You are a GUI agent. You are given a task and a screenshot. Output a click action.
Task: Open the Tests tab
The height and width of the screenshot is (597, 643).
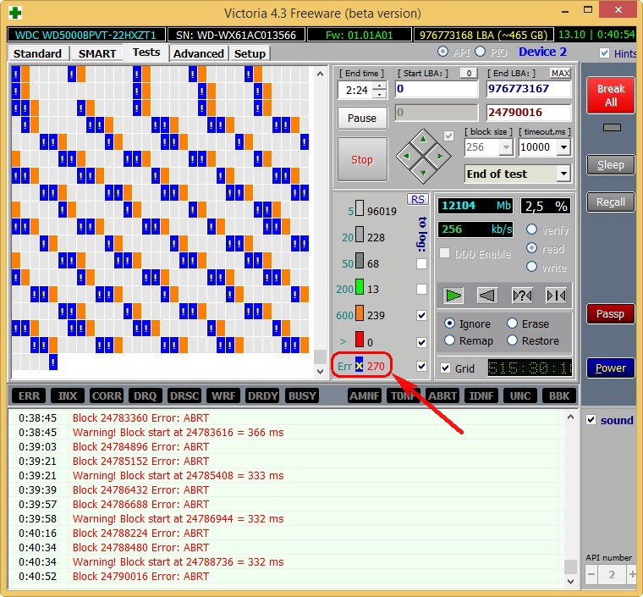click(x=146, y=53)
